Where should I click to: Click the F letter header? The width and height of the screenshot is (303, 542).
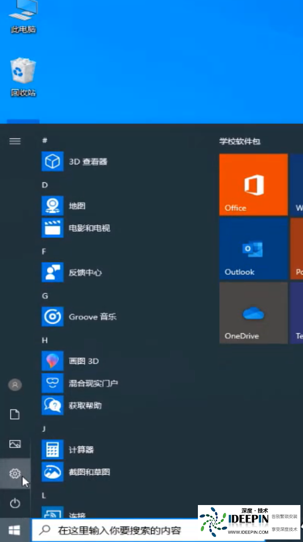pyautogui.click(x=44, y=251)
